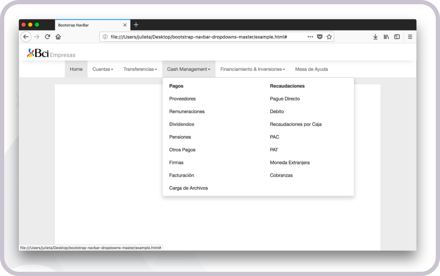The width and height of the screenshot is (440, 276).
Task: Open the Mesa de Ayuda link
Action: point(311,69)
